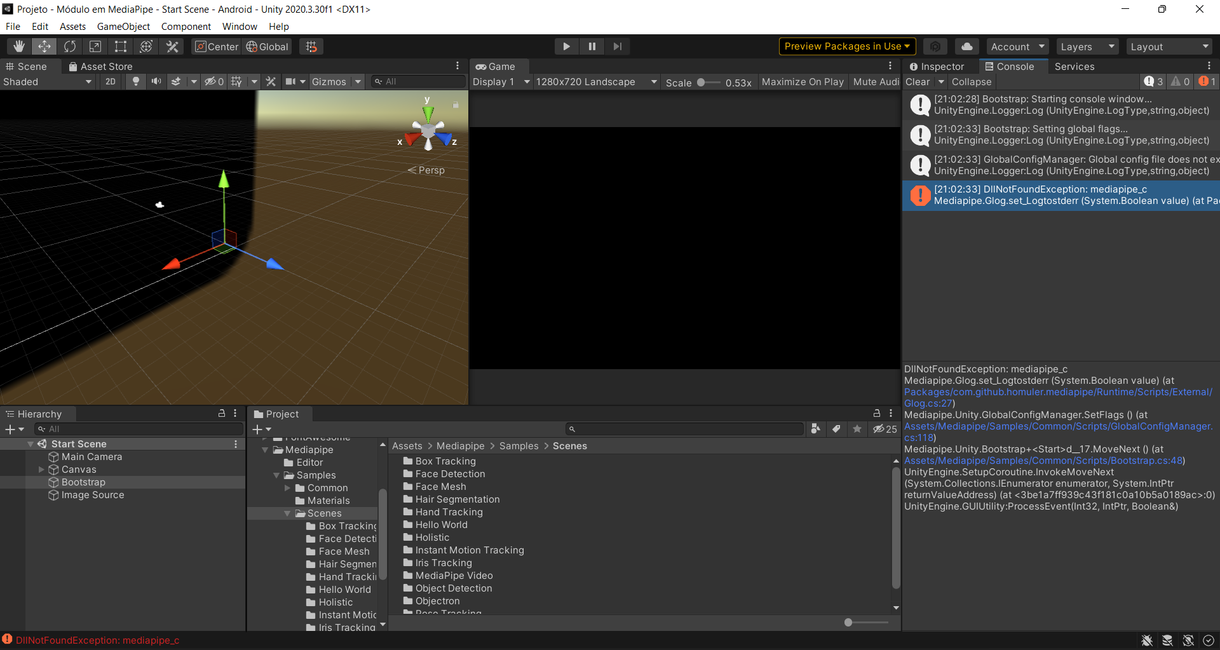1220x650 pixels.
Task: Open cloud services icon
Action: pyautogui.click(x=966, y=46)
